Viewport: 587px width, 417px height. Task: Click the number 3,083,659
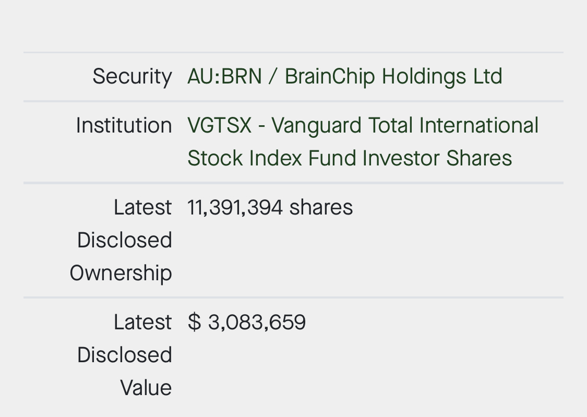[x=257, y=322]
